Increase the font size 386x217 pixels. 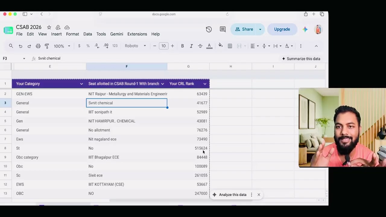(172, 46)
